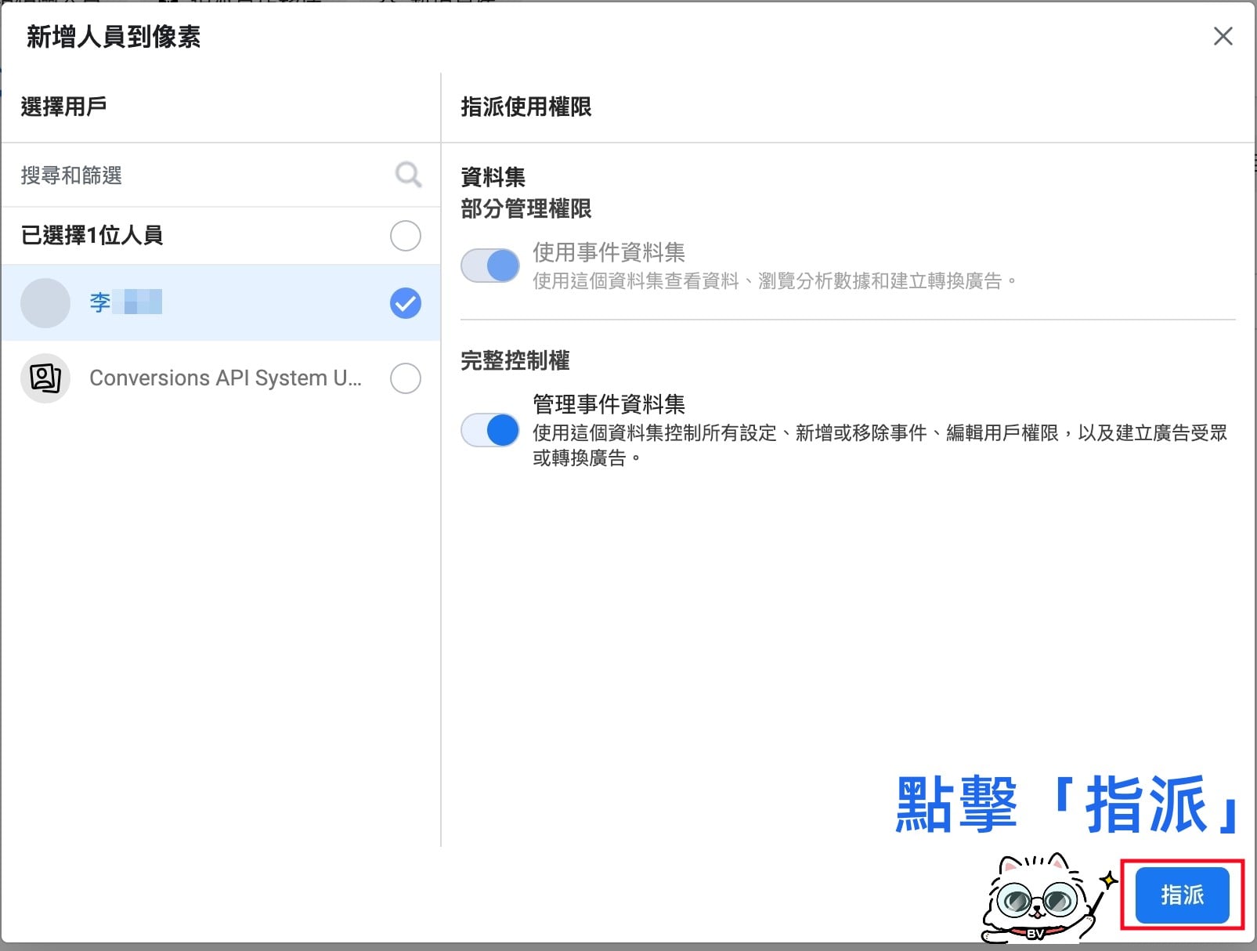Click the description starting 使用這個資料集查看資料
This screenshot has height=951, width=1257.
pyautogui.click(x=775, y=281)
